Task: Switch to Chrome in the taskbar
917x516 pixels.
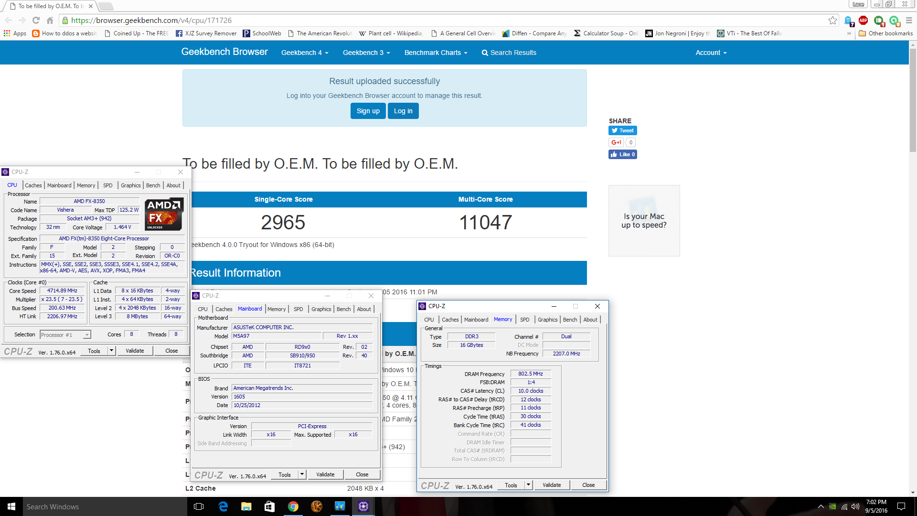Action: (293, 506)
